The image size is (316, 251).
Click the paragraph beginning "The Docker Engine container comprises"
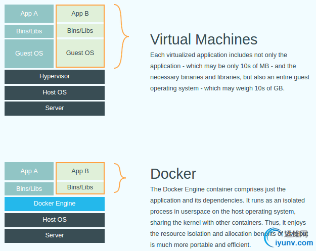tap(228, 217)
